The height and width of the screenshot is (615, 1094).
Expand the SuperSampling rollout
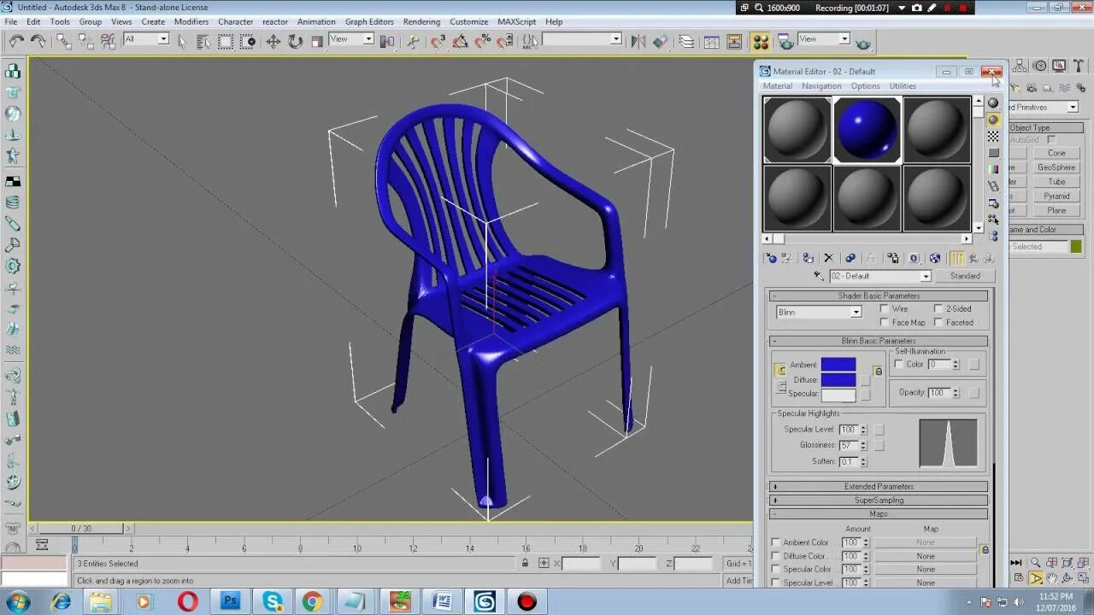pyautogui.click(x=879, y=501)
